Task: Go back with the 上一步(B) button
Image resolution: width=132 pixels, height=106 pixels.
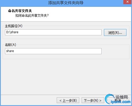Action: (68, 100)
